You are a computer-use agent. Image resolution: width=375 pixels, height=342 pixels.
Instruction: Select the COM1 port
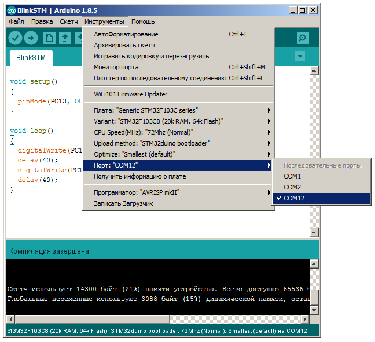[x=321, y=176]
